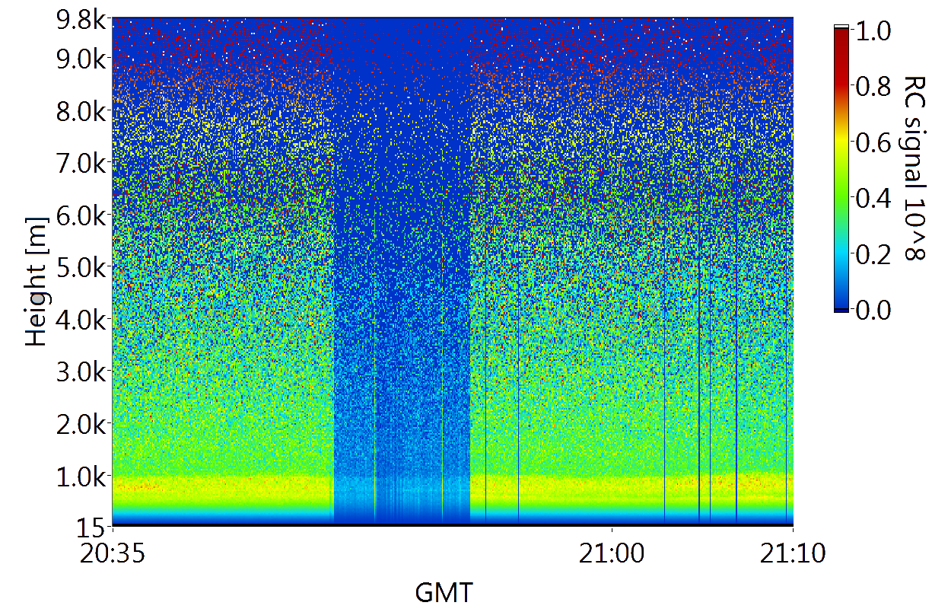Select the 8.0k height axis label
Screen dimensions: 932x612
80,111
